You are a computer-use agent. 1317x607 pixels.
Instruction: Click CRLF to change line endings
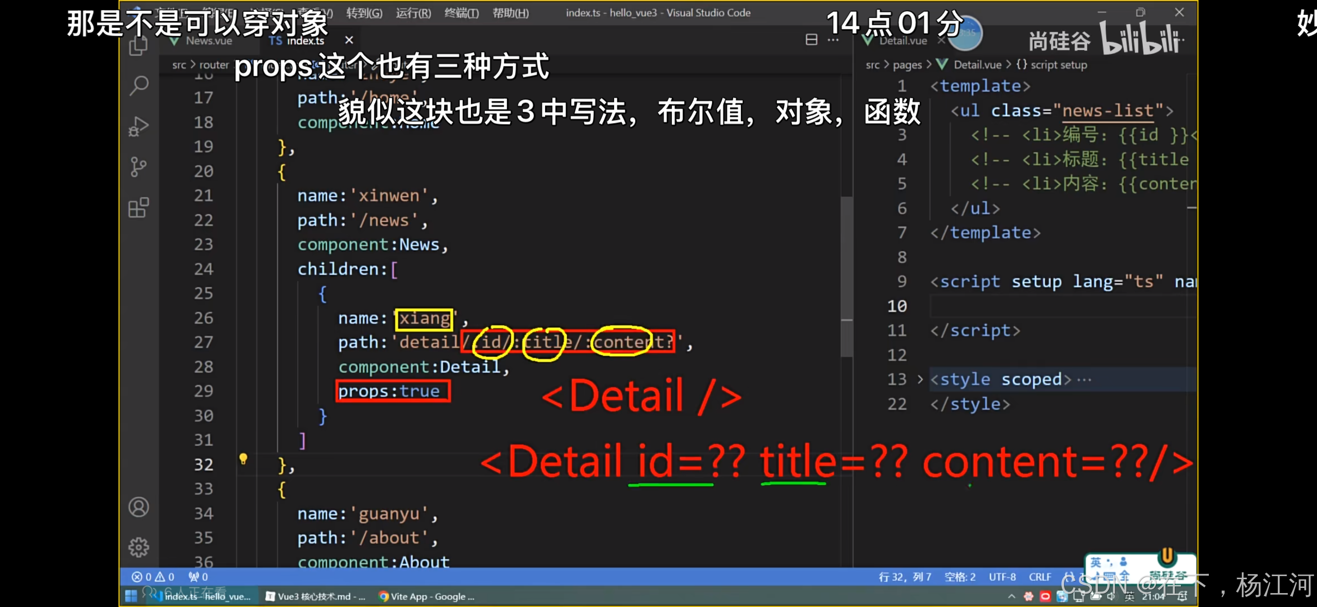[1040, 577]
